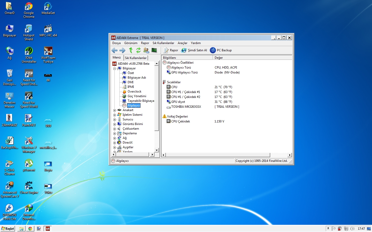
Task: Select Bilgisayar Adı in the tree
Action: coord(137,78)
